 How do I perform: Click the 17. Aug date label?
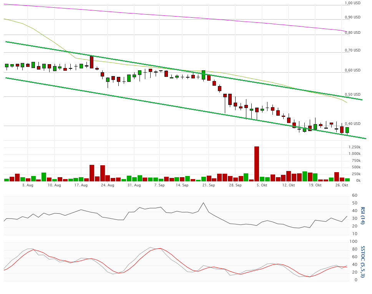point(81,185)
